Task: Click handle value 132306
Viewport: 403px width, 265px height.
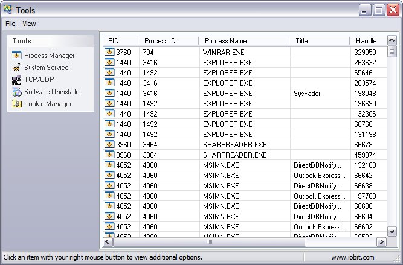Action: (x=365, y=113)
